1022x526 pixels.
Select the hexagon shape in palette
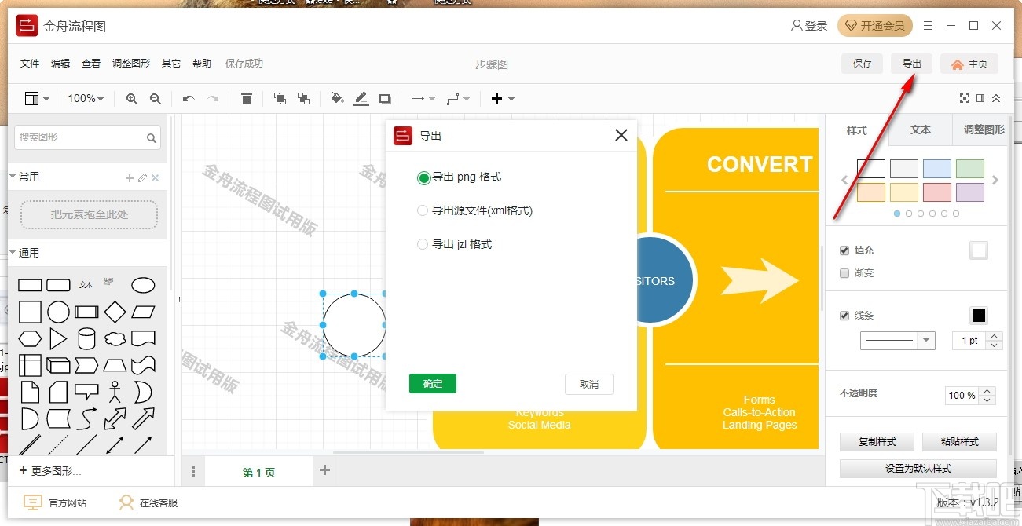click(30, 339)
